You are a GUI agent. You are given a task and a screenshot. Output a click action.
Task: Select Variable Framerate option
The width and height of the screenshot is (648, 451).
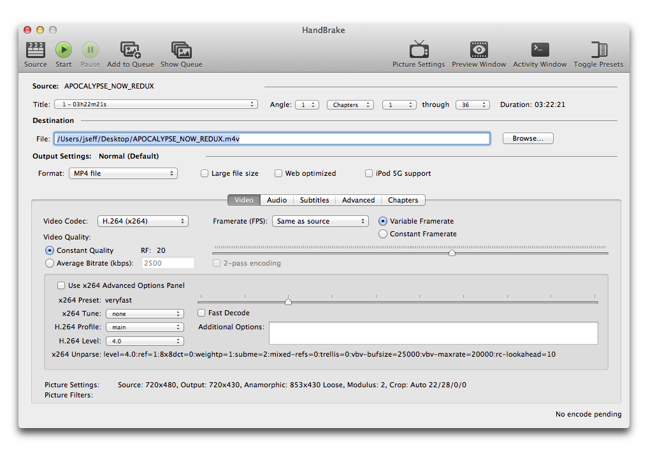point(383,222)
